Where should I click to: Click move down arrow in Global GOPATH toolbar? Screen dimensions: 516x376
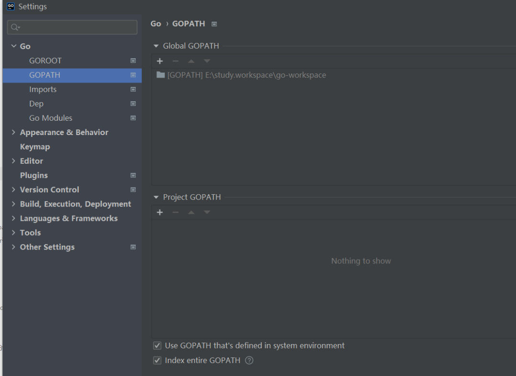click(x=207, y=61)
